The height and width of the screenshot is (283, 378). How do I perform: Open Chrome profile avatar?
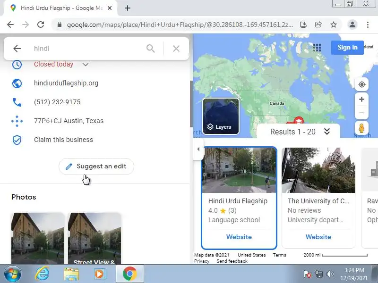352,25
